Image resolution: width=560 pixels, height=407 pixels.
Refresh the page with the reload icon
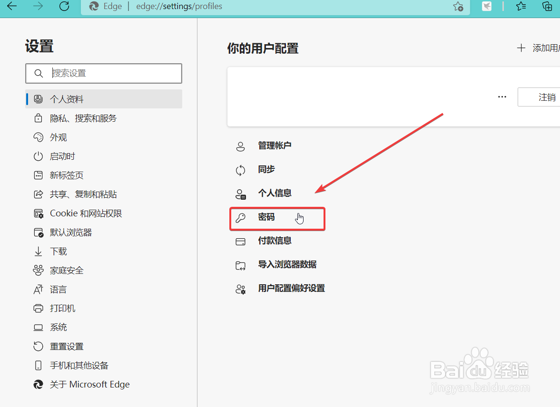[x=65, y=7]
